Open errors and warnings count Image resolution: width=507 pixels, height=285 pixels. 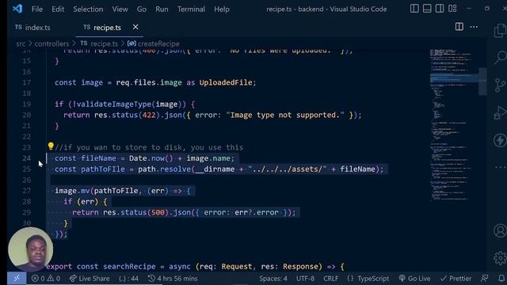coord(46,278)
